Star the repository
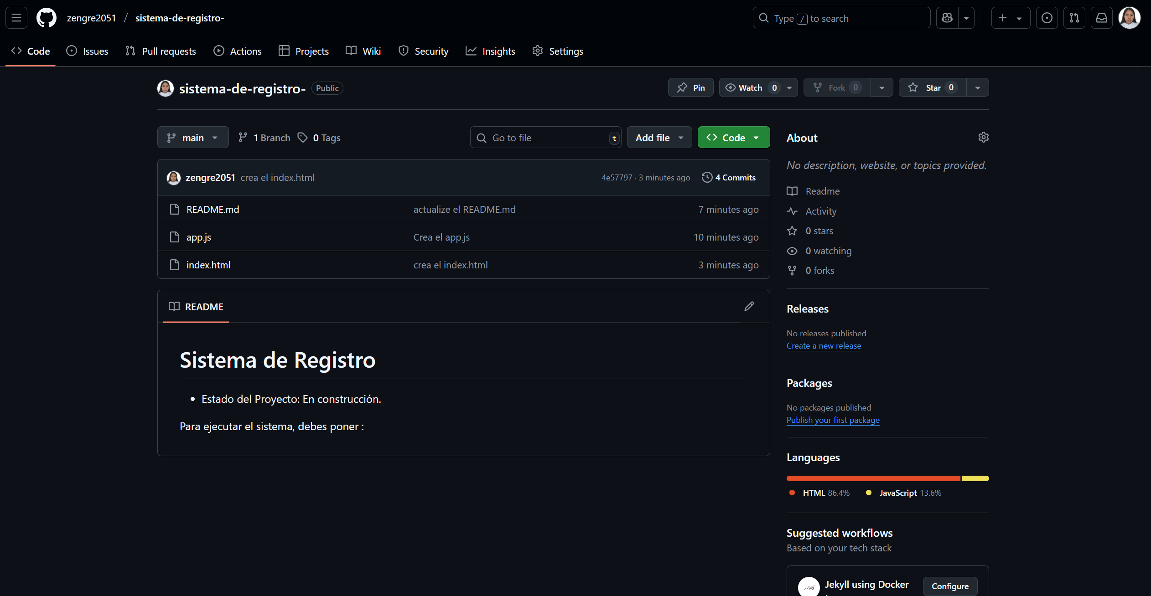 933,87
